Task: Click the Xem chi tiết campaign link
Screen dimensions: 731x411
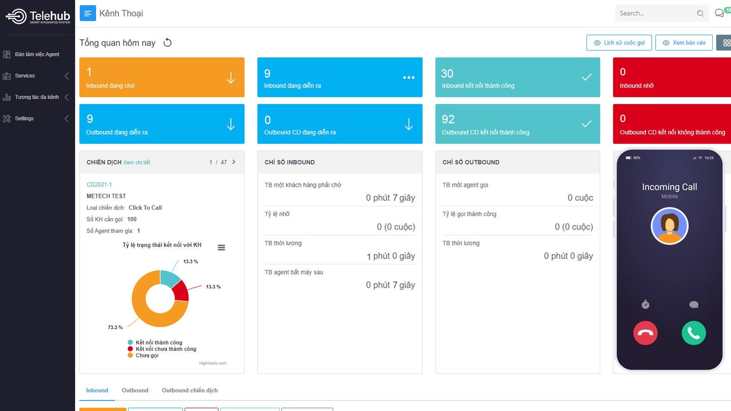Action: coord(137,162)
